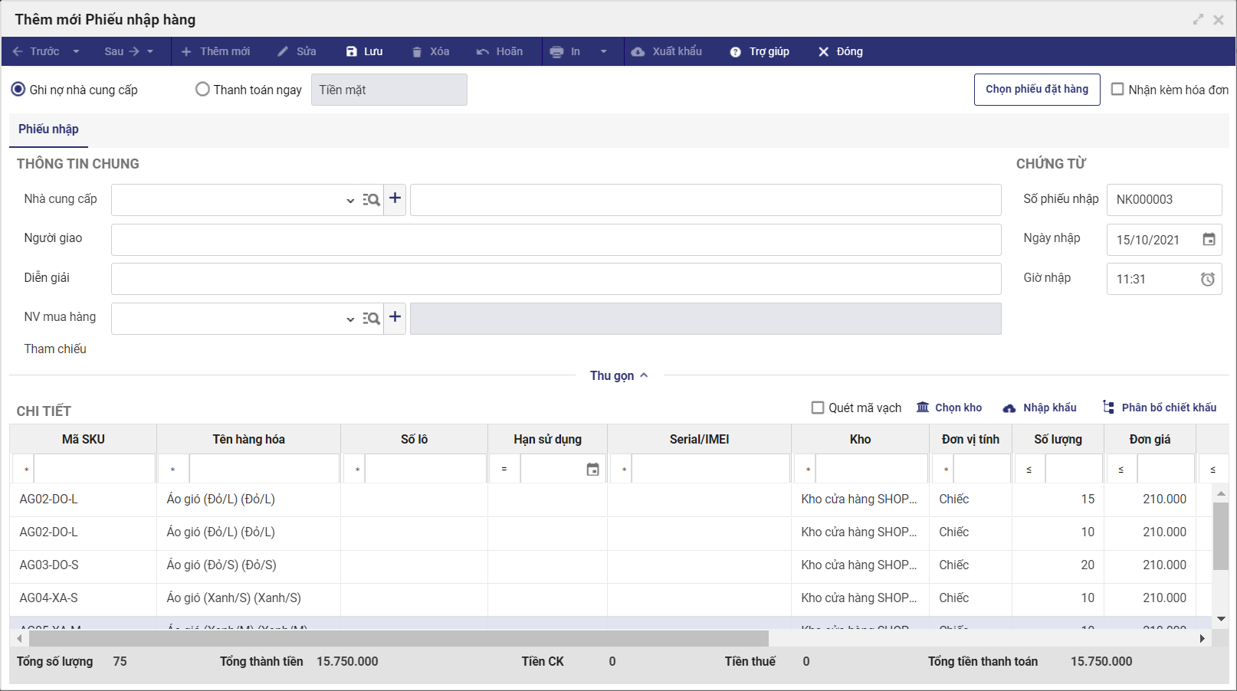Open calendar picker for Ngày nhập

[1209, 240]
